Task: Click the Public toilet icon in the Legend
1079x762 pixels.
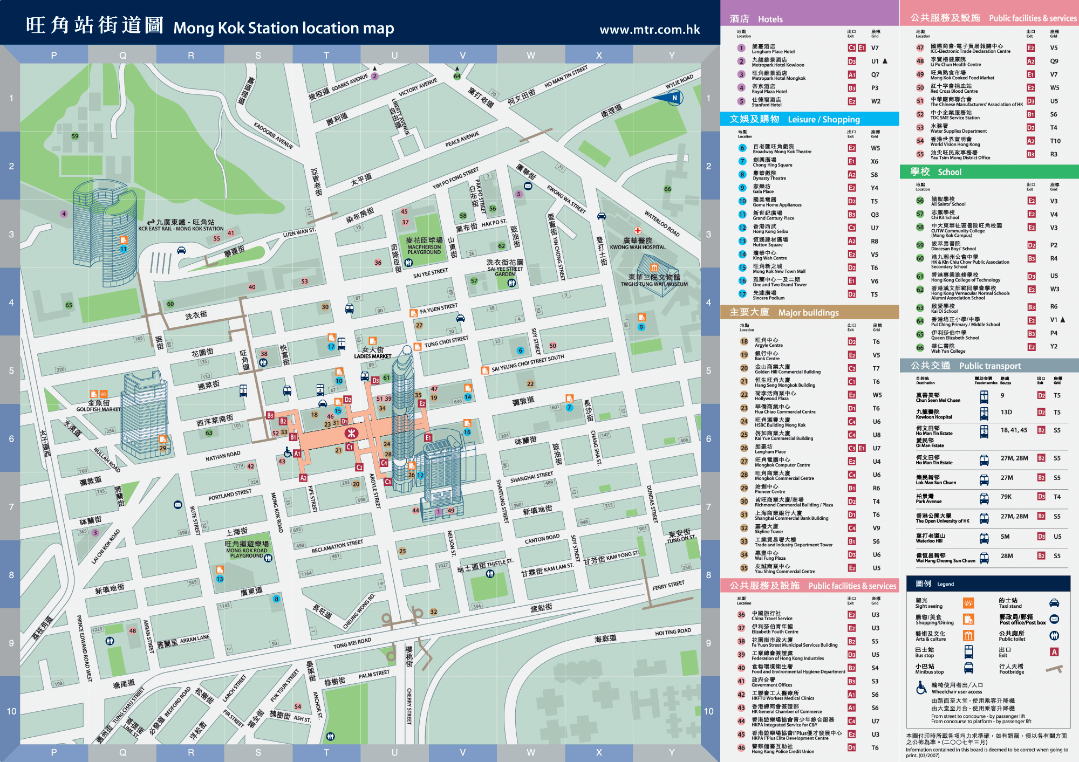Action: pos(1054,636)
